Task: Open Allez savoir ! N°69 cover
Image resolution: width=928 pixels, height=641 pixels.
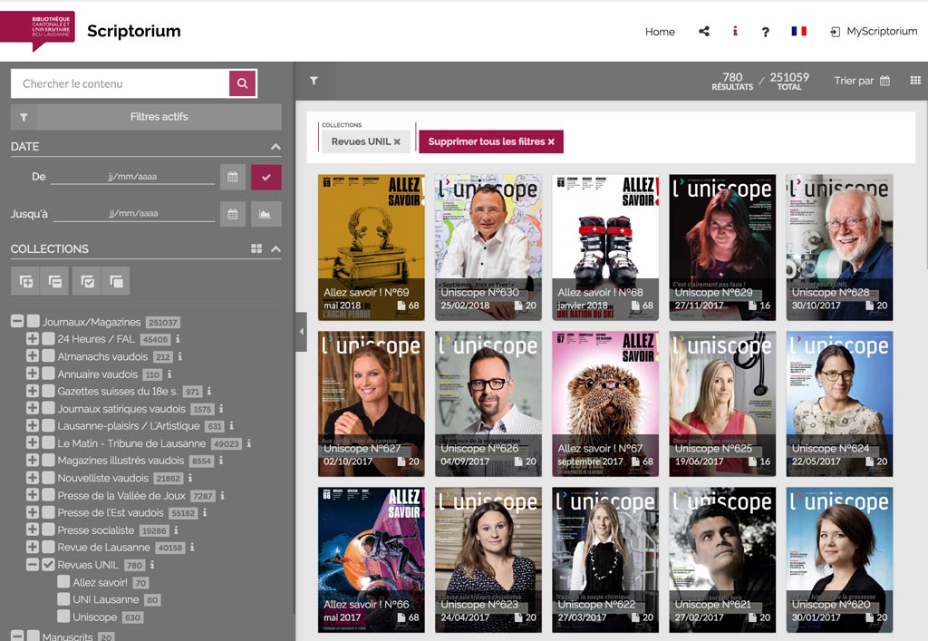Action: (371, 248)
